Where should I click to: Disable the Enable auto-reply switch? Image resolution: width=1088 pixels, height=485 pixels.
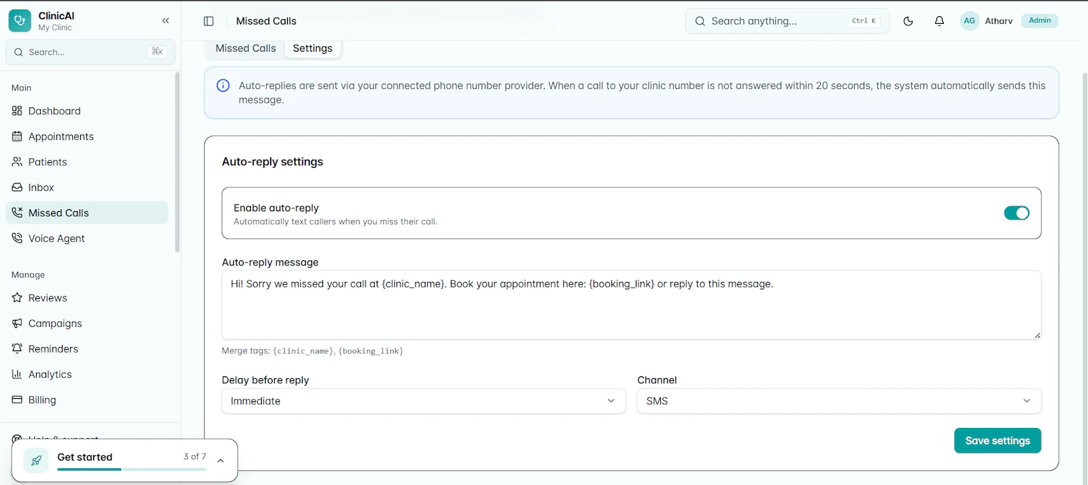click(1017, 213)
